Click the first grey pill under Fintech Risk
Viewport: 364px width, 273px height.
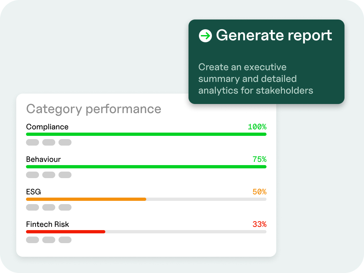(x=32, y=240)
